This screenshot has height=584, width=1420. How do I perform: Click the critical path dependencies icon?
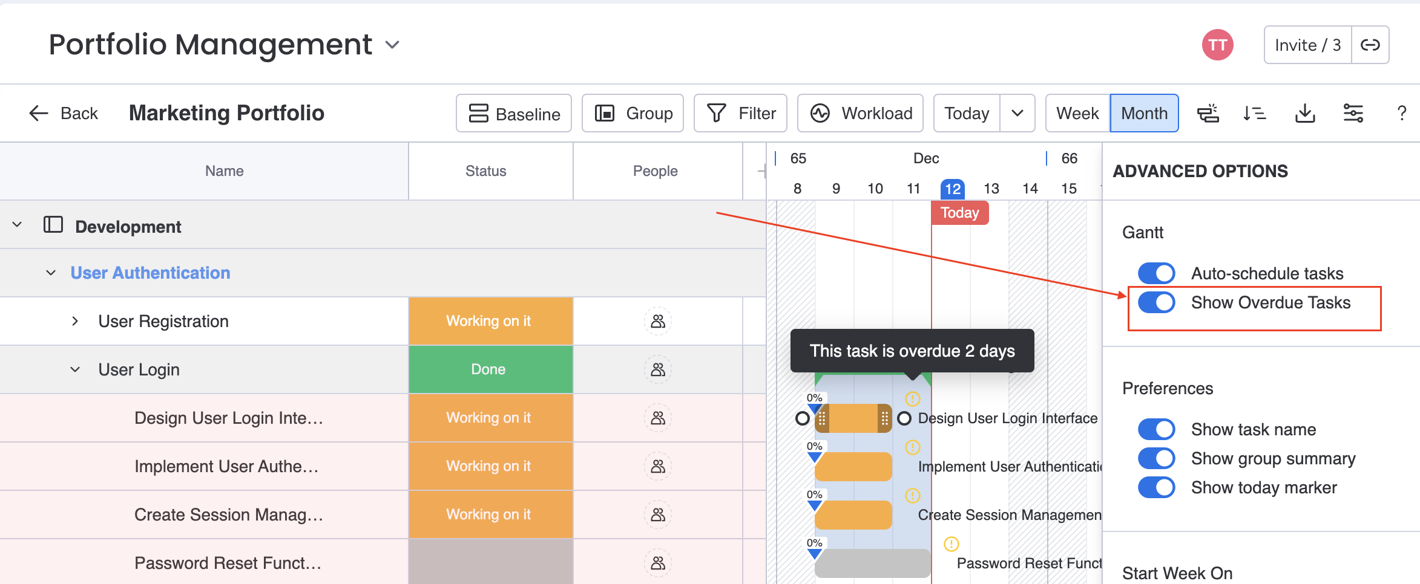[x=1208, y=113]
